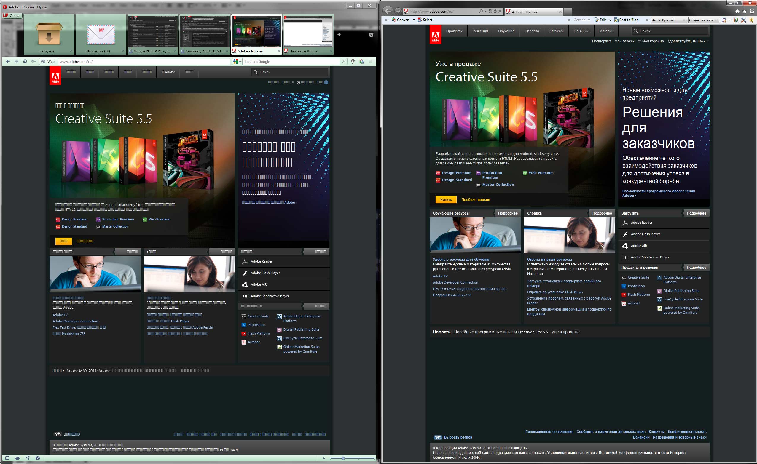
Task: Switch to the Загрузки tab in Opera
Action: [49, 34]
